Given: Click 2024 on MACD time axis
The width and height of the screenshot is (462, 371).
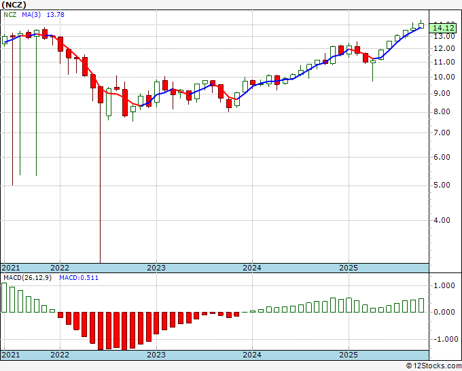Looking at the screenshot, I should pyautogui.click(x=252, y=355).
